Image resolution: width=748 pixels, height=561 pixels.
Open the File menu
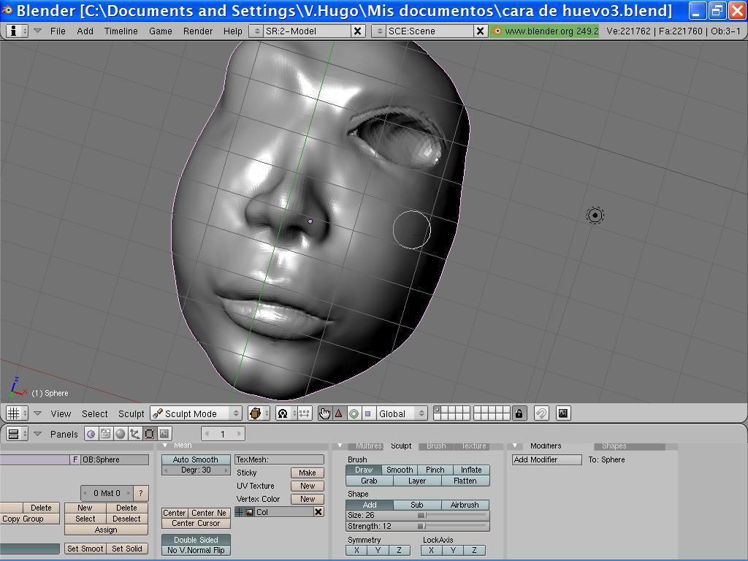coord(58,31)
